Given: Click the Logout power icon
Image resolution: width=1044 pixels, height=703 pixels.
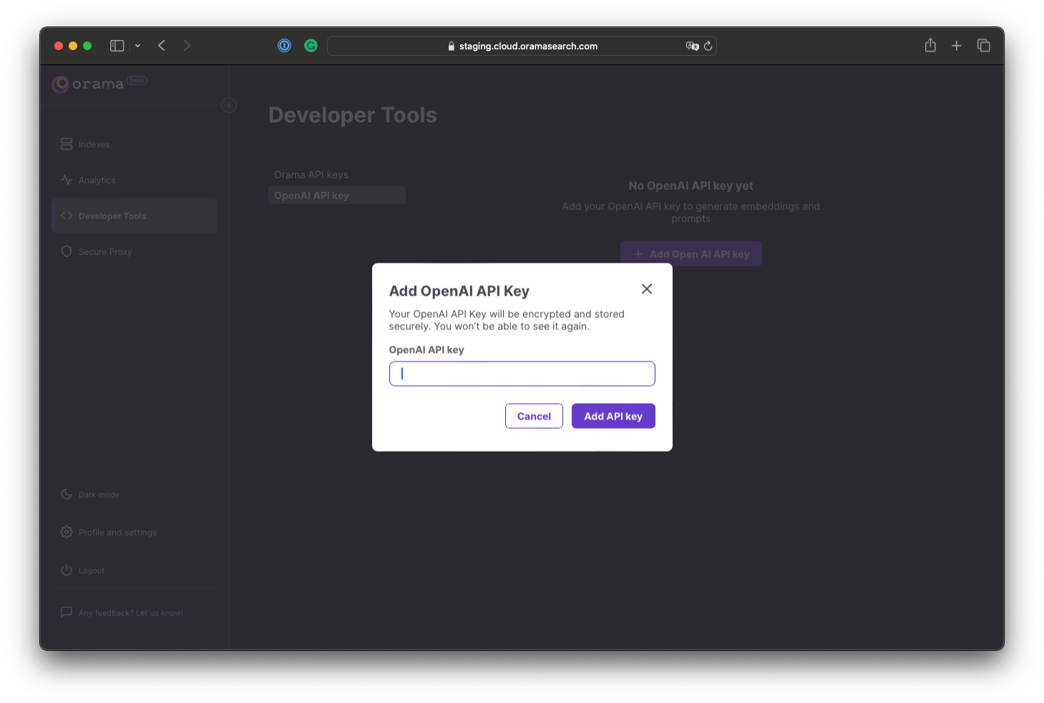Looking at the screenshot, I should [67, 570].
